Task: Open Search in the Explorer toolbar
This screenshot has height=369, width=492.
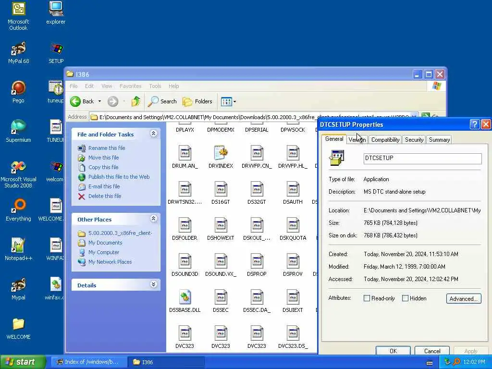Action: tap(162, 101)
